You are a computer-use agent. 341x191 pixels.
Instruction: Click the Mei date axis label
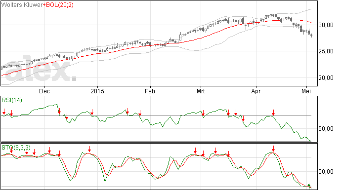tap(306, 91)
